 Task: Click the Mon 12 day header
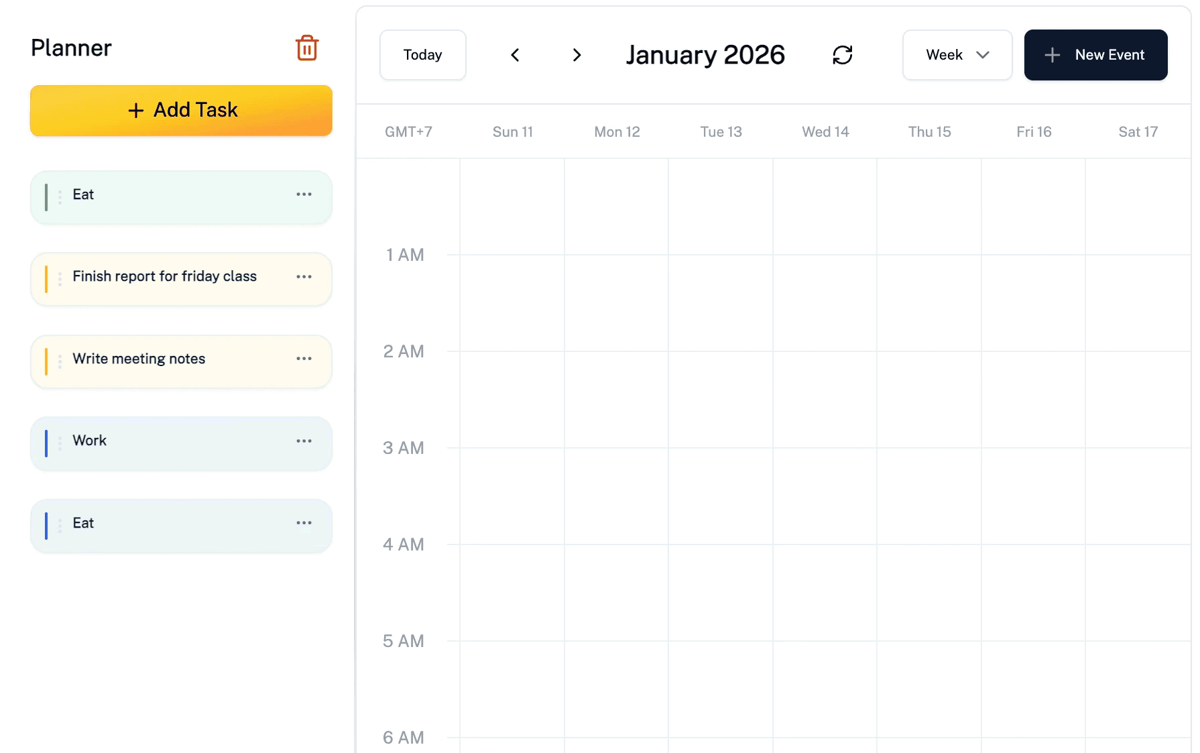617,132
